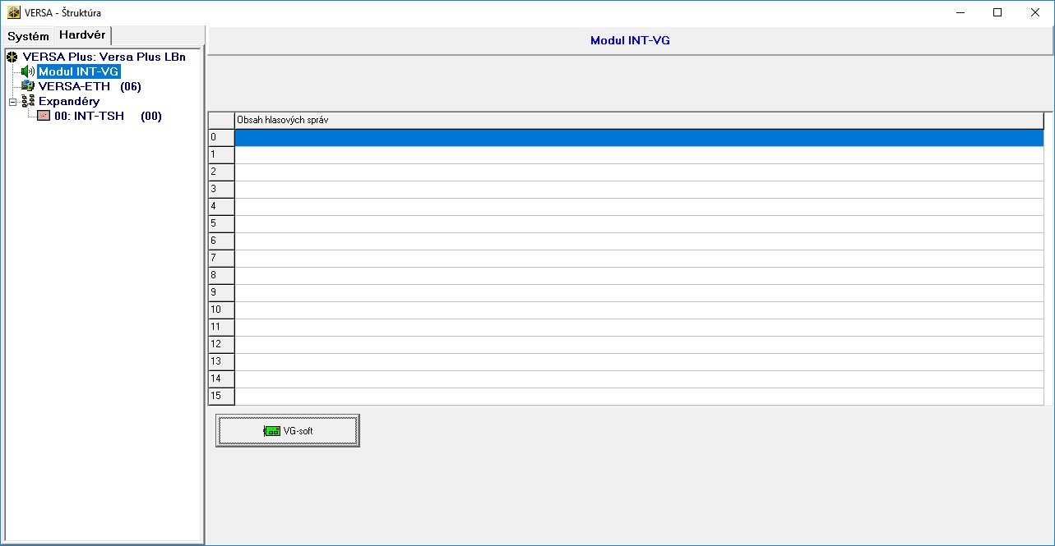Viewport: 1055px width, 546px height.
Task: Click the VERSA Plus root node icon
Action: pyautogui.click(x=12, y=57)
